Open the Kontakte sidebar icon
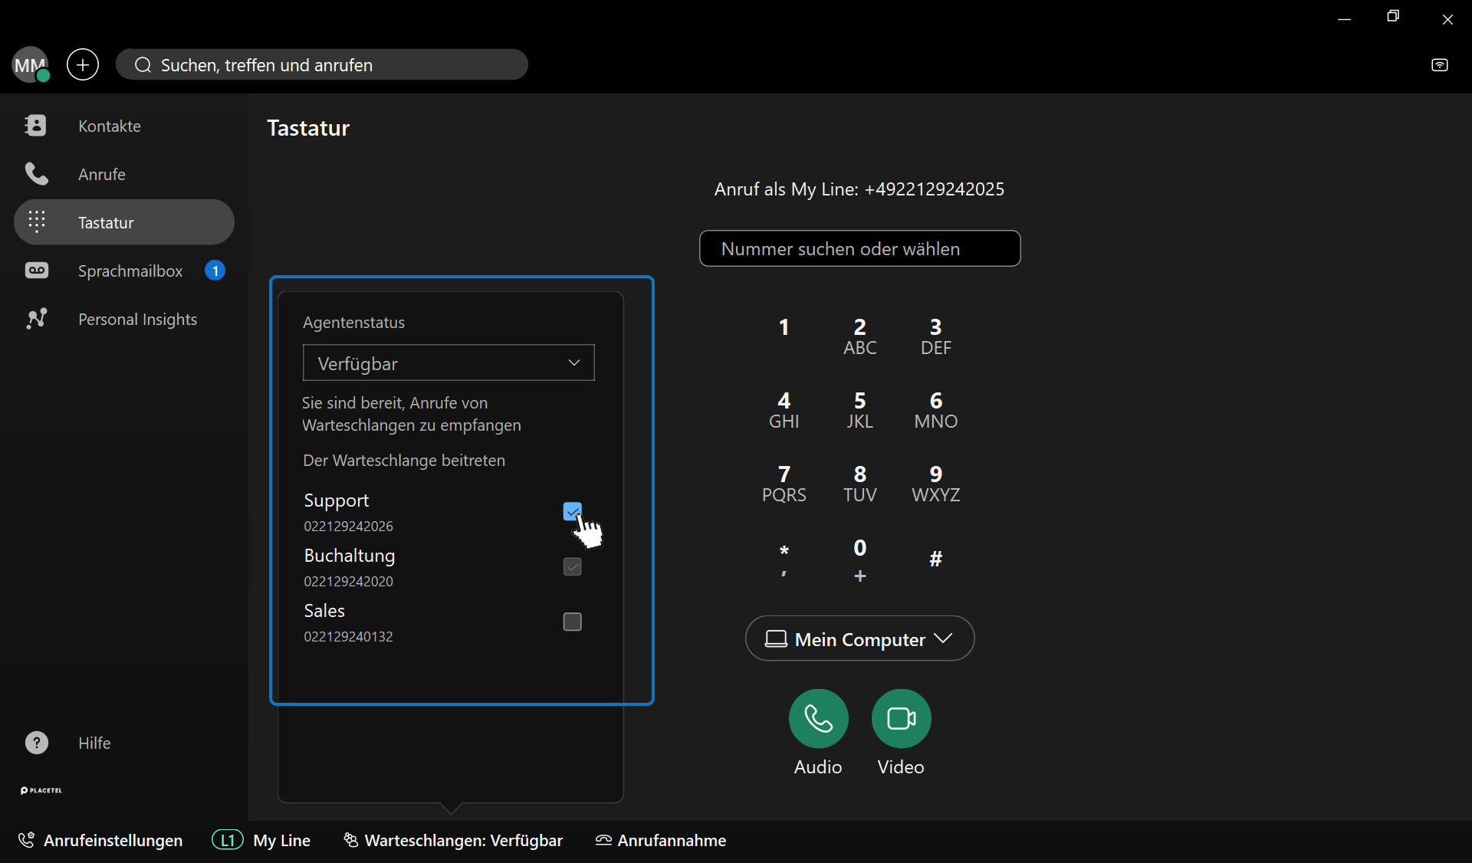The width and height of the screenshot is (1472, 863). 36,126
